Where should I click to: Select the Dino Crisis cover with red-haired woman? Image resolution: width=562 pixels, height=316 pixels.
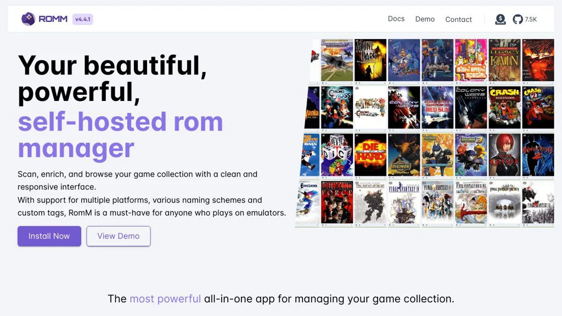click(504, 155)
